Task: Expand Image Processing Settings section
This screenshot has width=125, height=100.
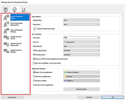Action: pos(35,29)
